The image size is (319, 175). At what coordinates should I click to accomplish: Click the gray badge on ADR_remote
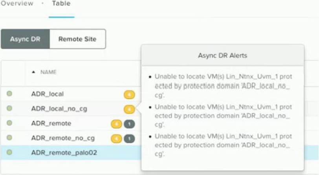(129, 124)
